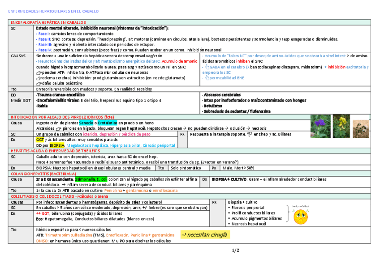
Task: Click pointing hand icon before 'edema cerebral'
Action: [39, 78]
